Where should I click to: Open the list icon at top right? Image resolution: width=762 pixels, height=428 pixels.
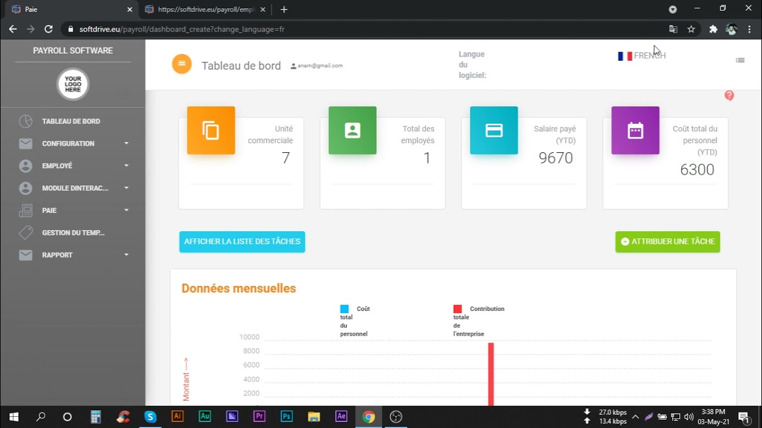(x=740, y=60)
